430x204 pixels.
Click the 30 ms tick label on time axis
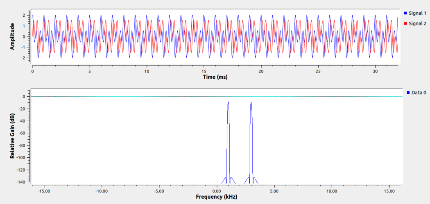point(375,71)
